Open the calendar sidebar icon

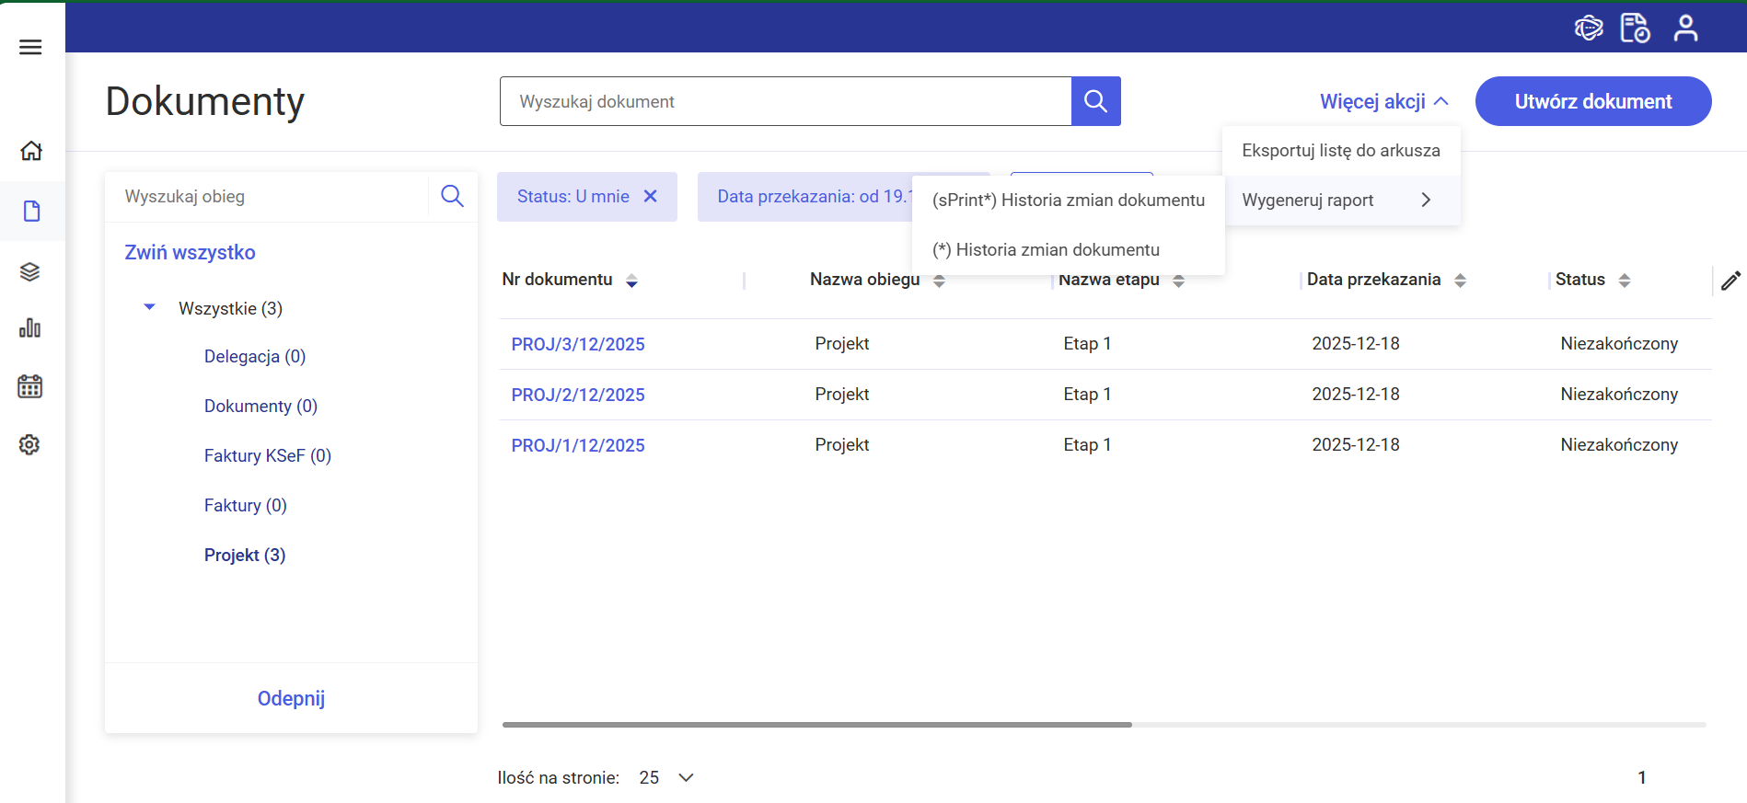pyautogui.click(x=30, y=386)
